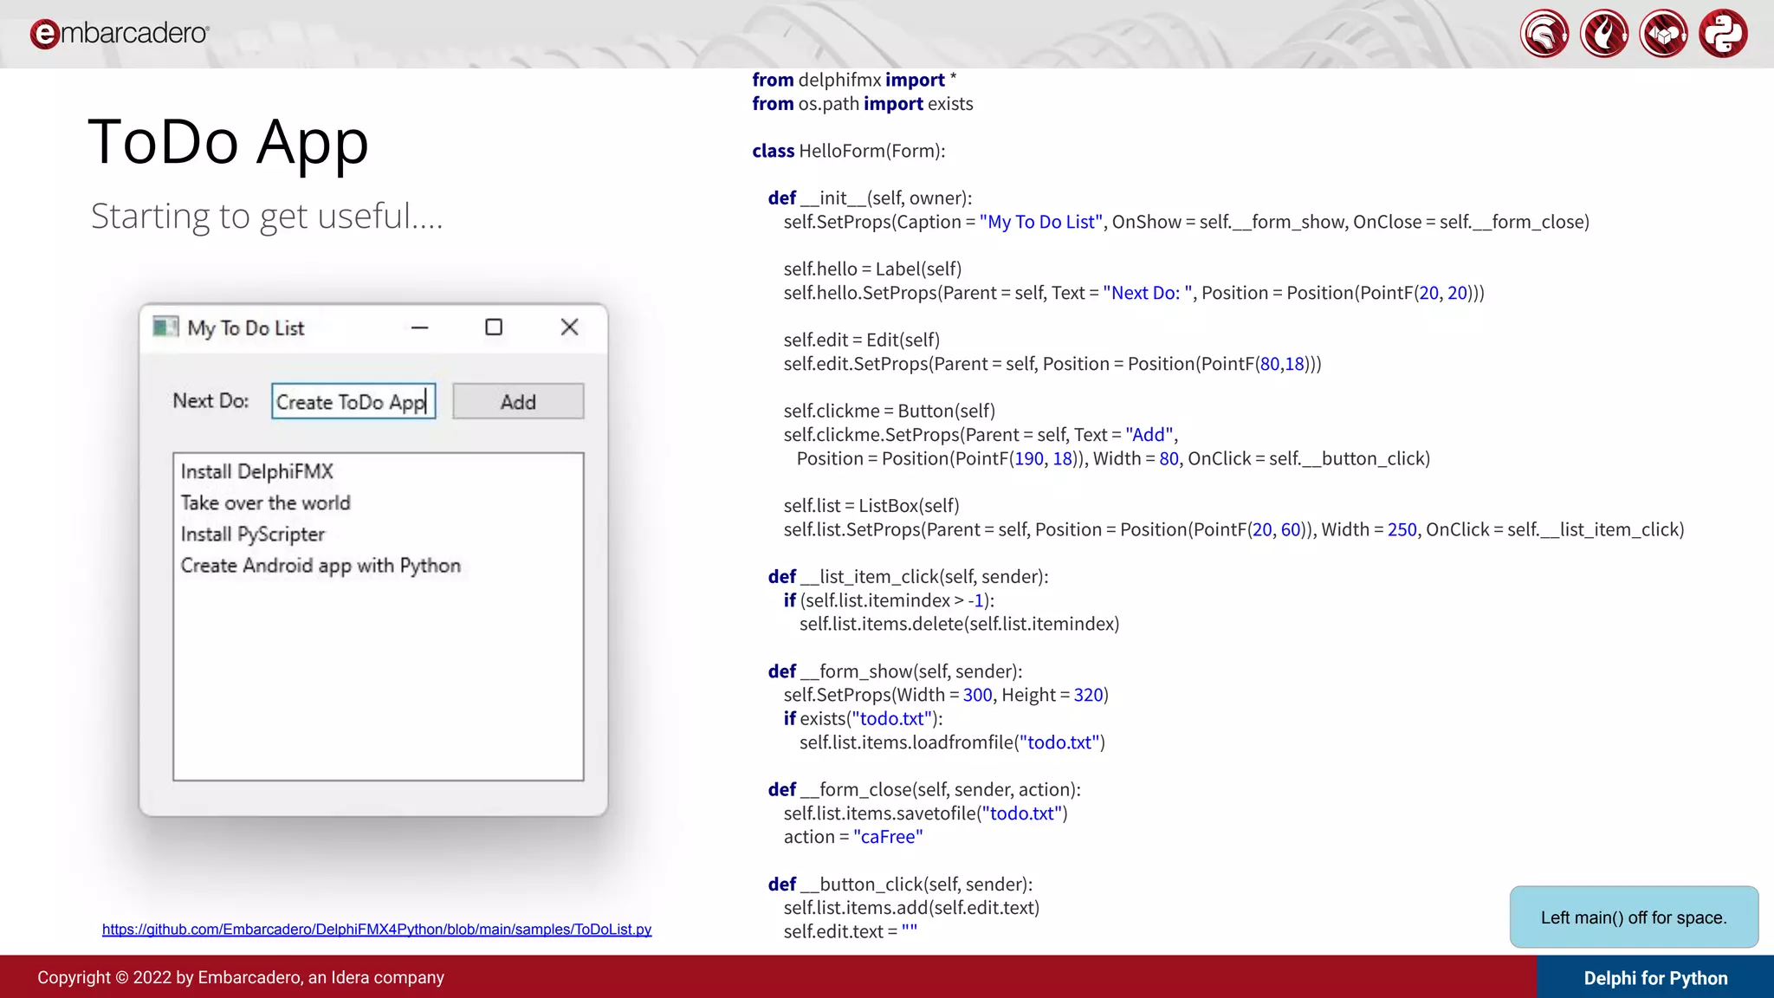The height and width of the screenshot is (998, 1774).
Task: Minimize the My To Do List window
Action: click(x=420, y=327)
